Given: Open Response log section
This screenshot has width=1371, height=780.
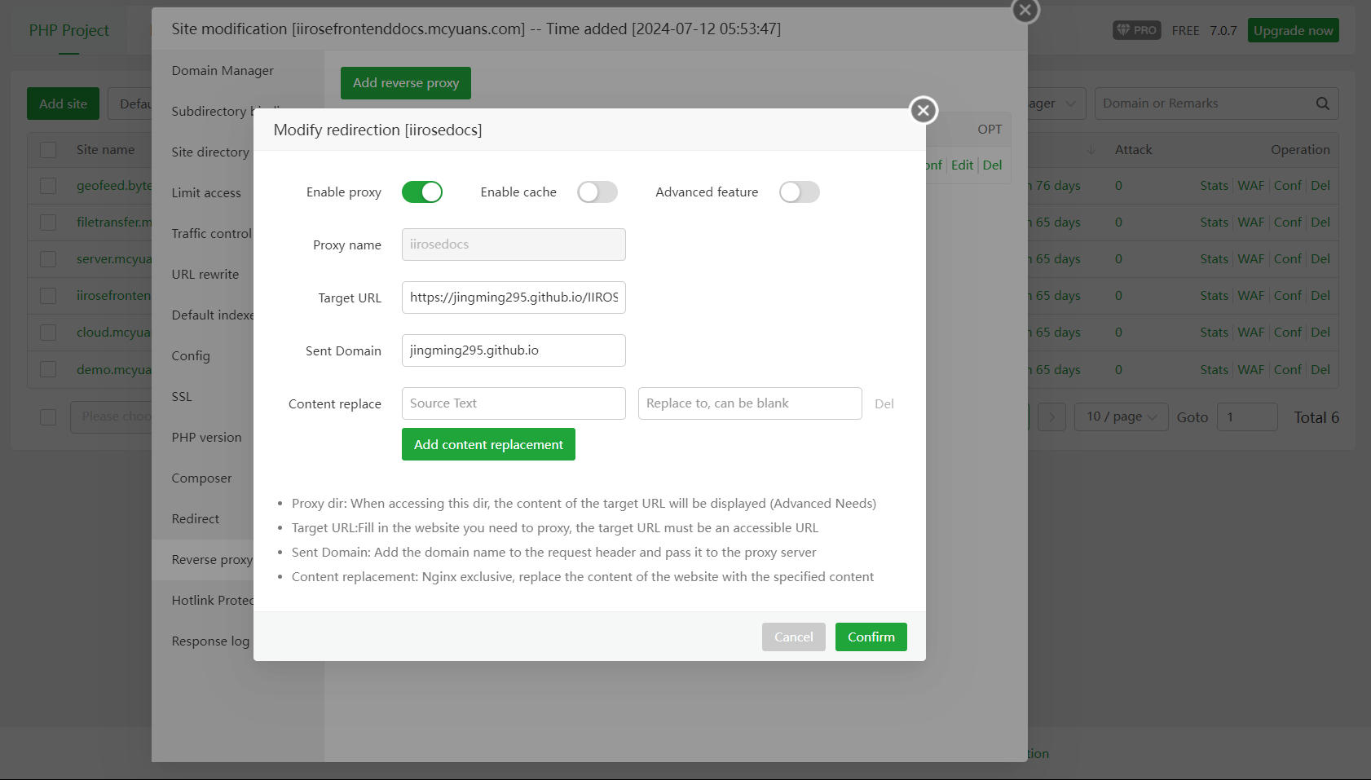Looking at the screenshot, I should click(210, 641).
